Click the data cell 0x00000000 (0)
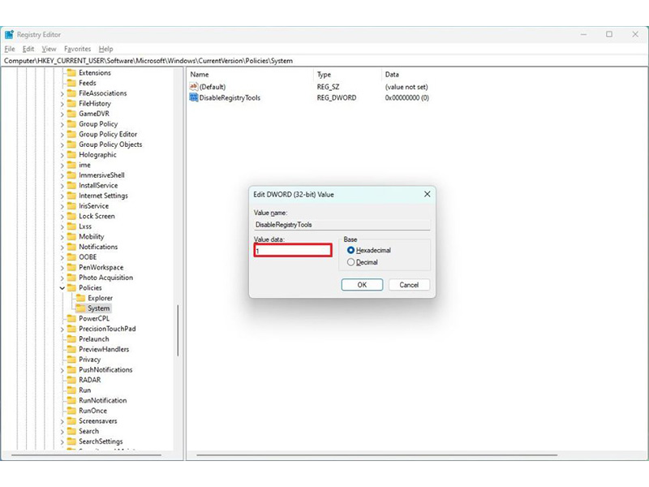This screenshot has height=487, width=649. pyautogui.click(x=407, y=97)
